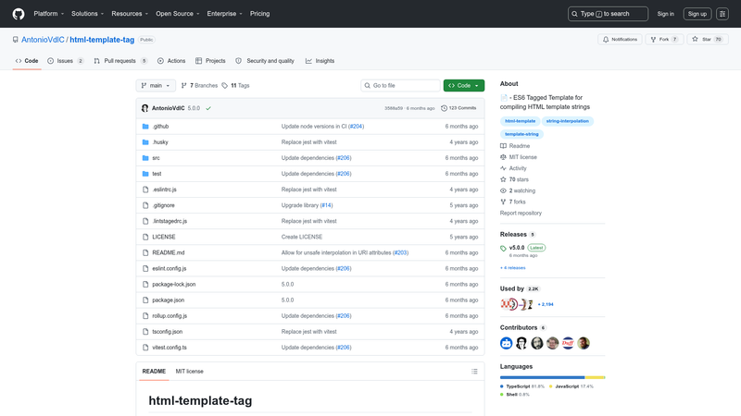Viewport: 741px width, 416px height.
Task: Open the MIT license scale icon link
Action: click(519, 157)
